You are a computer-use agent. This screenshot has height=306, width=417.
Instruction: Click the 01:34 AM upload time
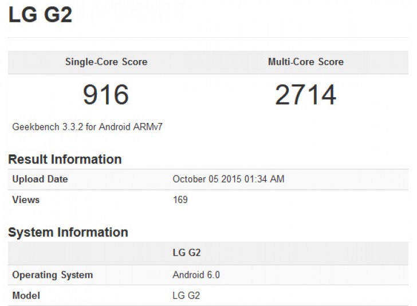[x=267, y=179]
